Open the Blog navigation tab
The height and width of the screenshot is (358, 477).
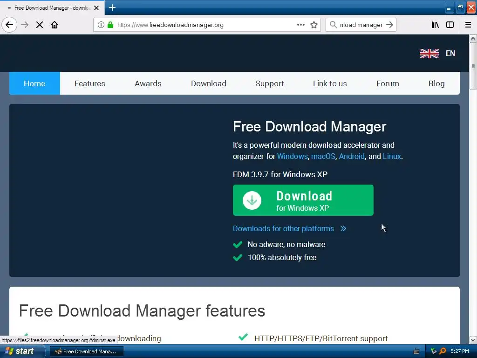(x=436, y=83)
